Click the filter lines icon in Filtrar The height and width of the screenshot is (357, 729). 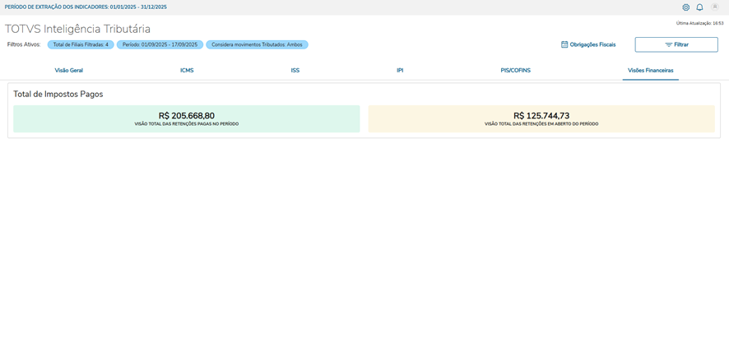pyautogui.click(x=669, y=44)
